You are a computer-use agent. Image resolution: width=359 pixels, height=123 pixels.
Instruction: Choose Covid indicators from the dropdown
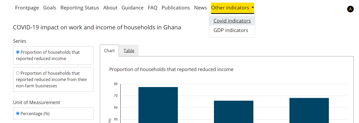[x=232, y=21]
